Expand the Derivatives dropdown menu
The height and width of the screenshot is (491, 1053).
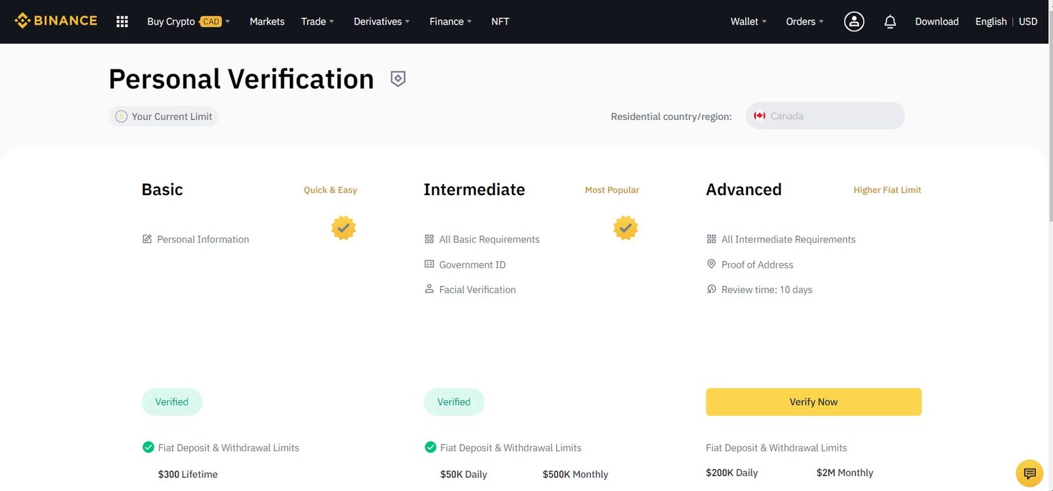[382, 22]
